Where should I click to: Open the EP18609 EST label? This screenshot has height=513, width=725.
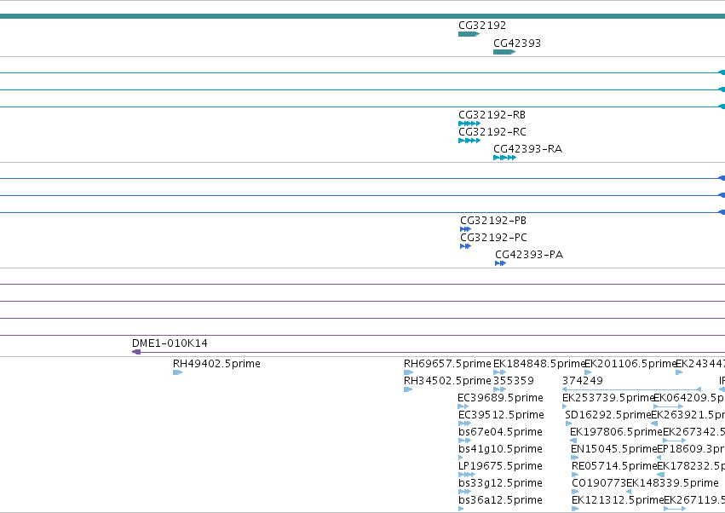pyautogui.click(x=691, y=449)
